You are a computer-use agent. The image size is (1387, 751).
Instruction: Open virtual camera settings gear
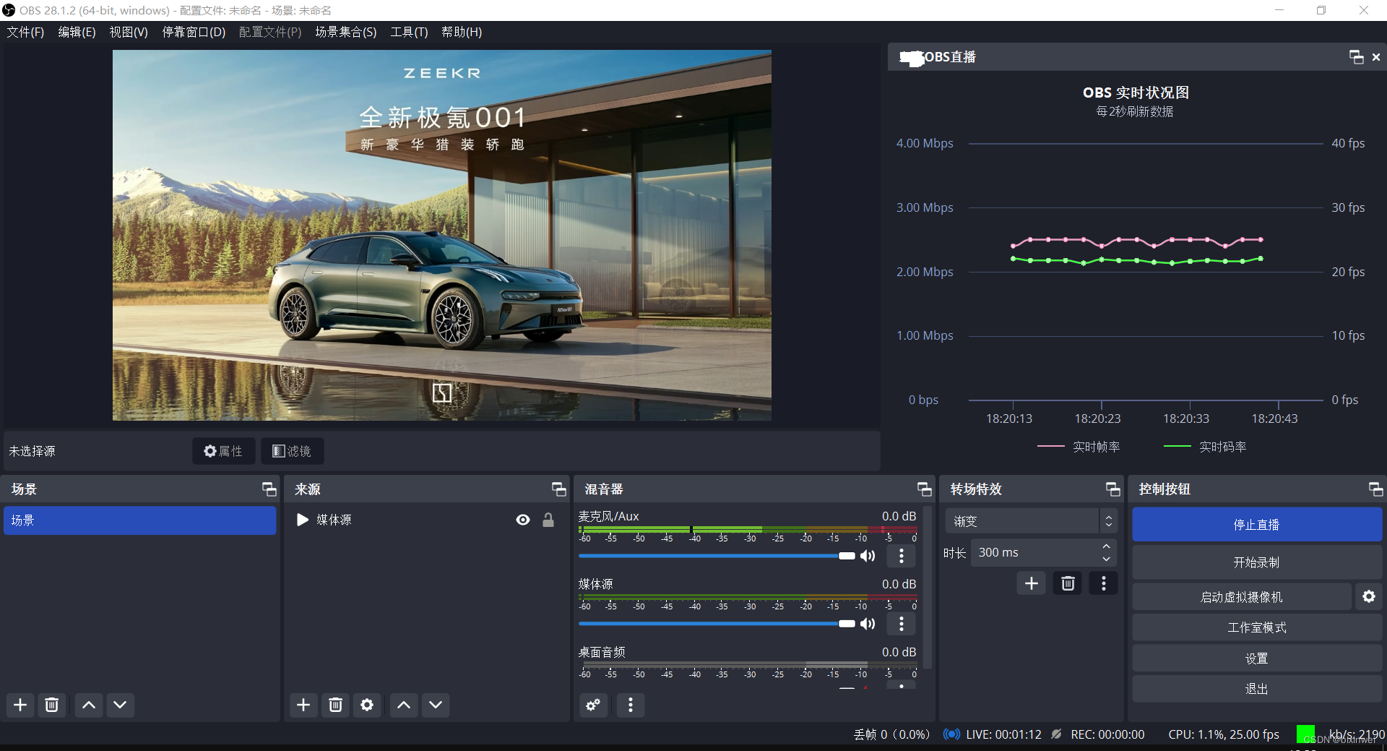(x=1369, y=596)
